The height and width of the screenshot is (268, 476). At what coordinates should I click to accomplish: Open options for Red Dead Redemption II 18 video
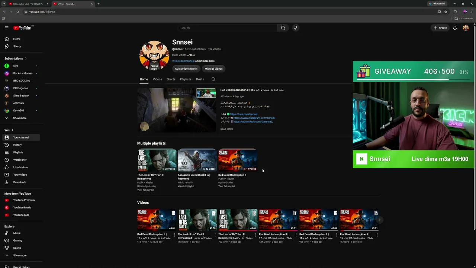pyautogui.click(x=174, y=235)
